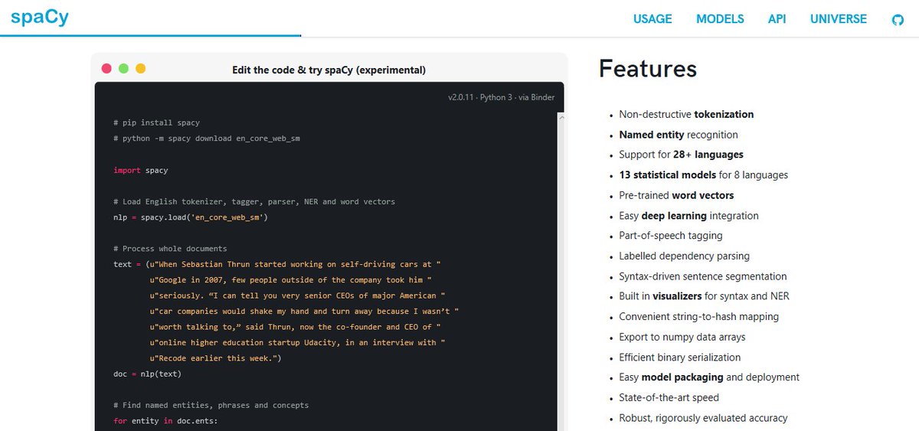Viewport: 919px width, 431px height.
Task: Click the spacy.load('en_core_web_sm') line
Action: pyautogui.click(x=191, y=217)
